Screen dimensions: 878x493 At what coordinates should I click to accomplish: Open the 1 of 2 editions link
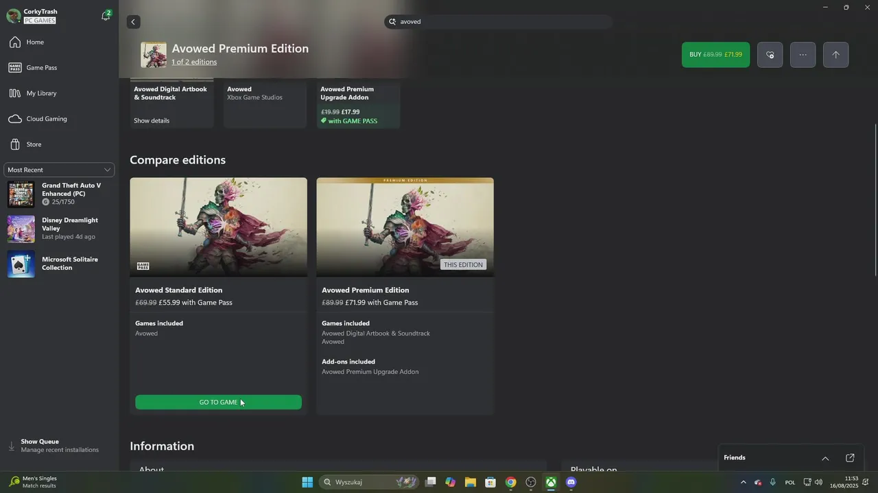[194, 62]
